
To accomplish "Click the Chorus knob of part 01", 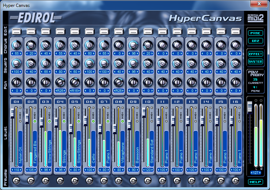I will coord(16,45).
